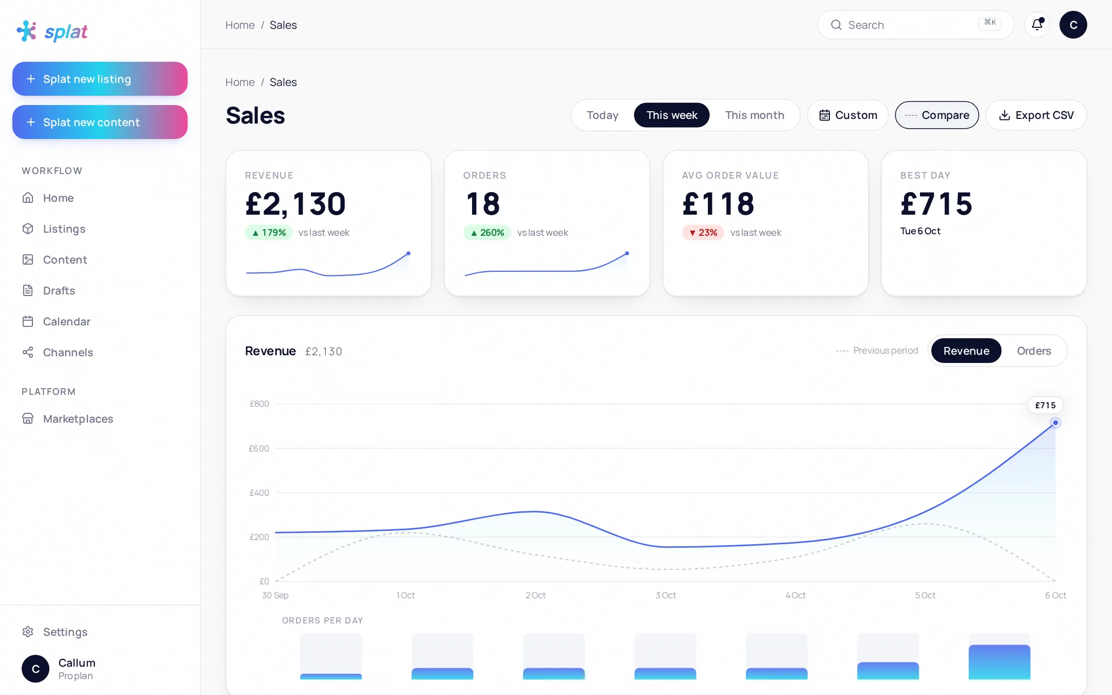Screen dimensions: 1112x695
Task: Switch chart to Revenue view
Action: click(966, 351)
